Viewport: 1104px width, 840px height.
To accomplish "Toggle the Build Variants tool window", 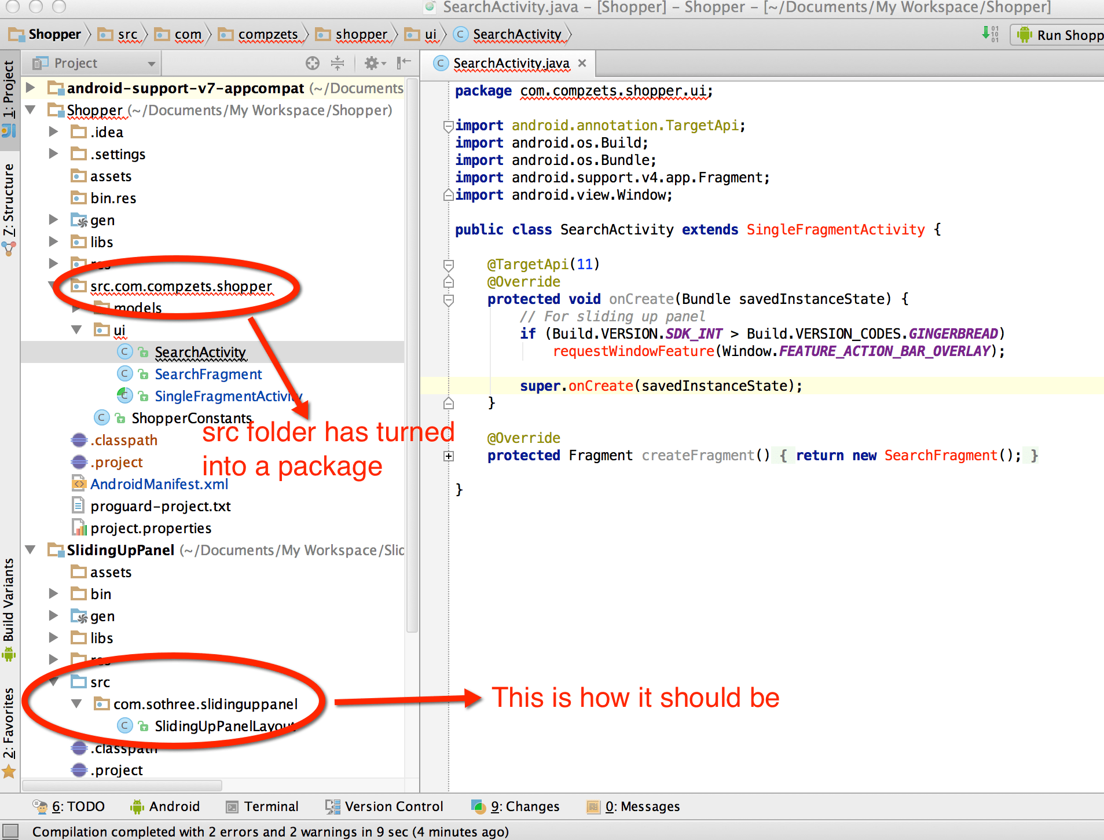I will tap(9, 609).
